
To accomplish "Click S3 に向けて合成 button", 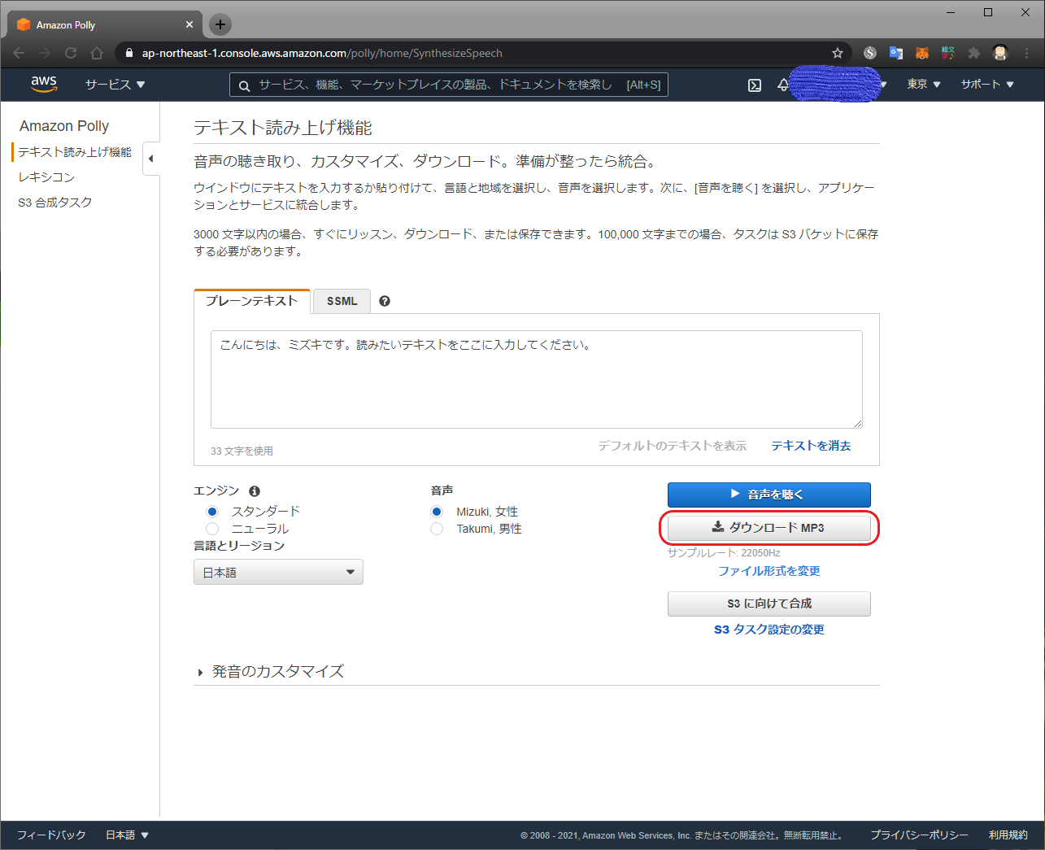I will click(x=769, y=604).
